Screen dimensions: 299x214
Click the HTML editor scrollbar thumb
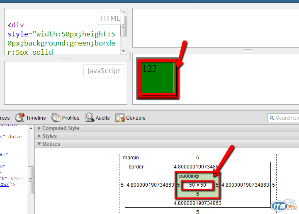[124, 26]
